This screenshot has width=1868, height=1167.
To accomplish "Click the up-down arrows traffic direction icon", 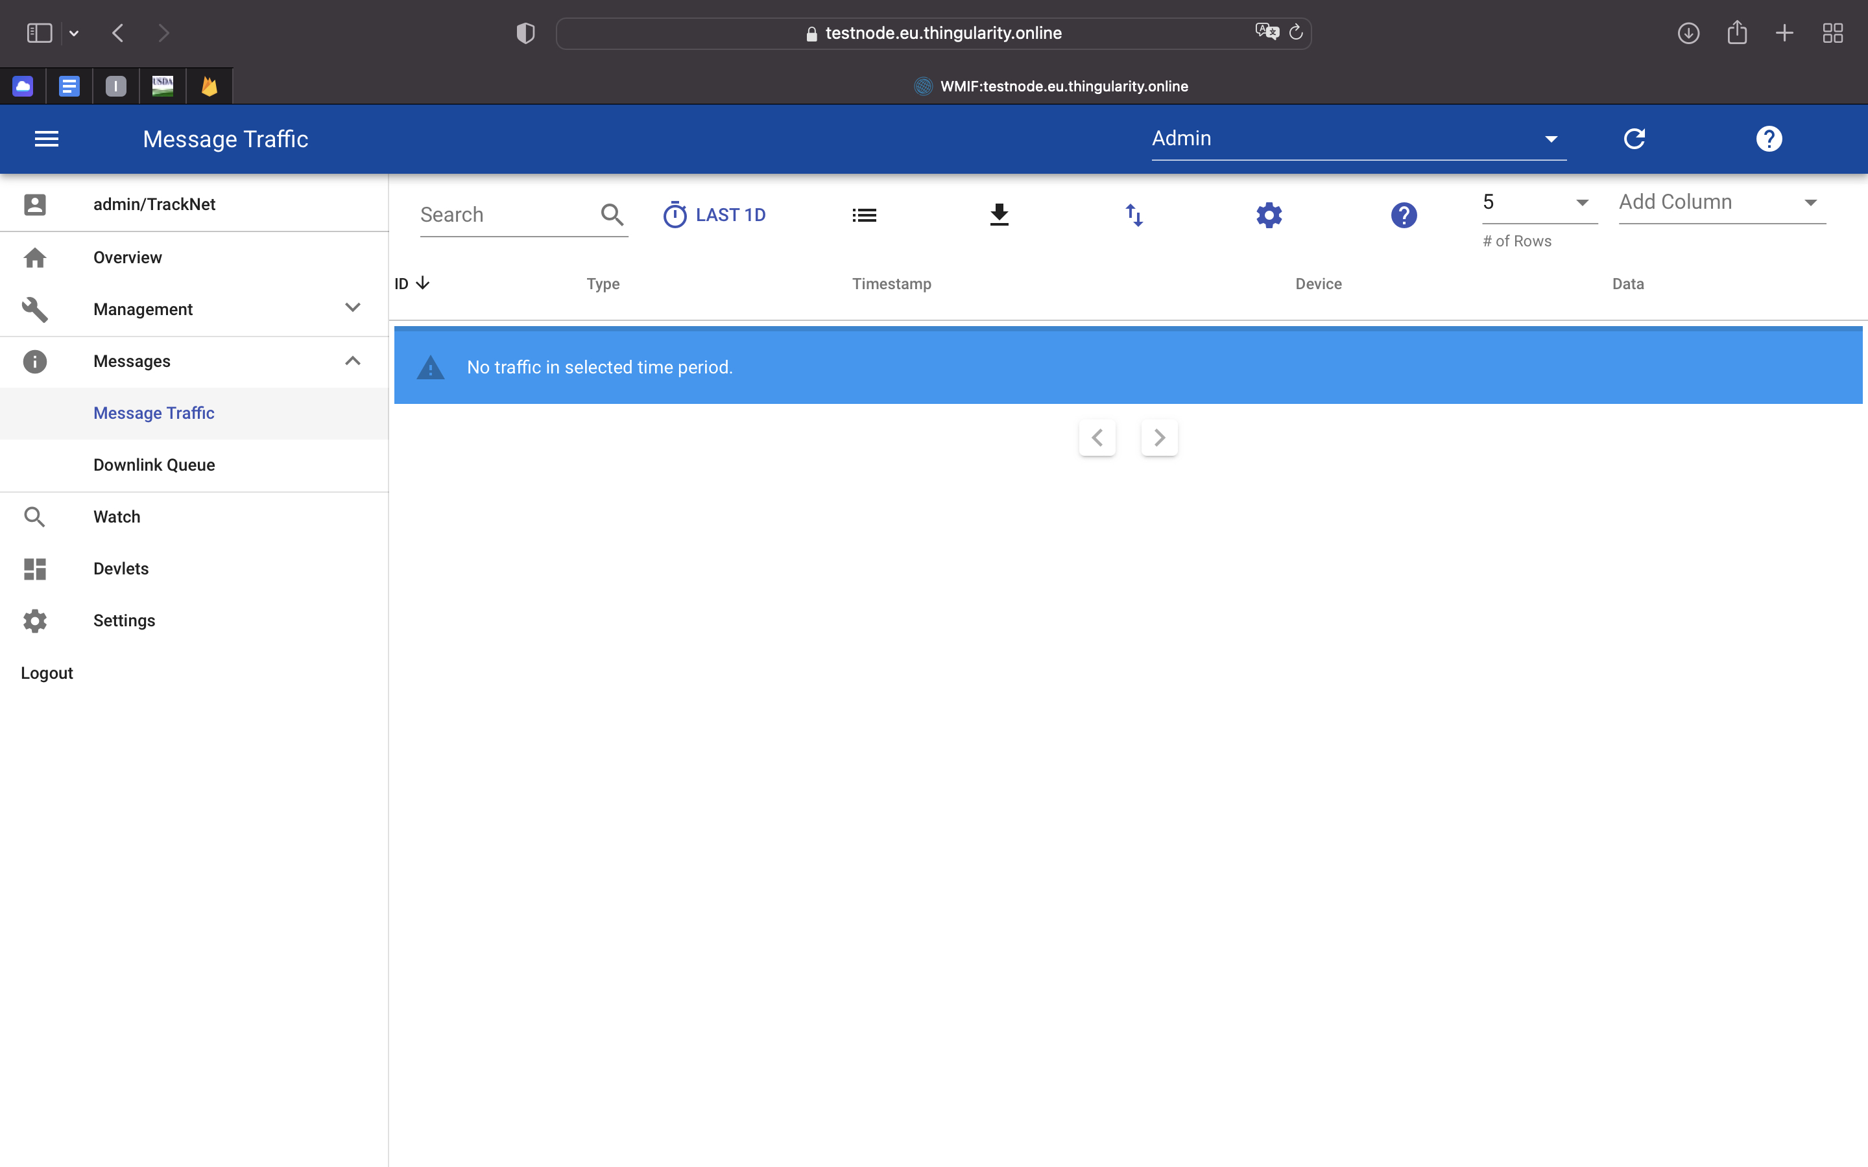I will point(1134,215).
